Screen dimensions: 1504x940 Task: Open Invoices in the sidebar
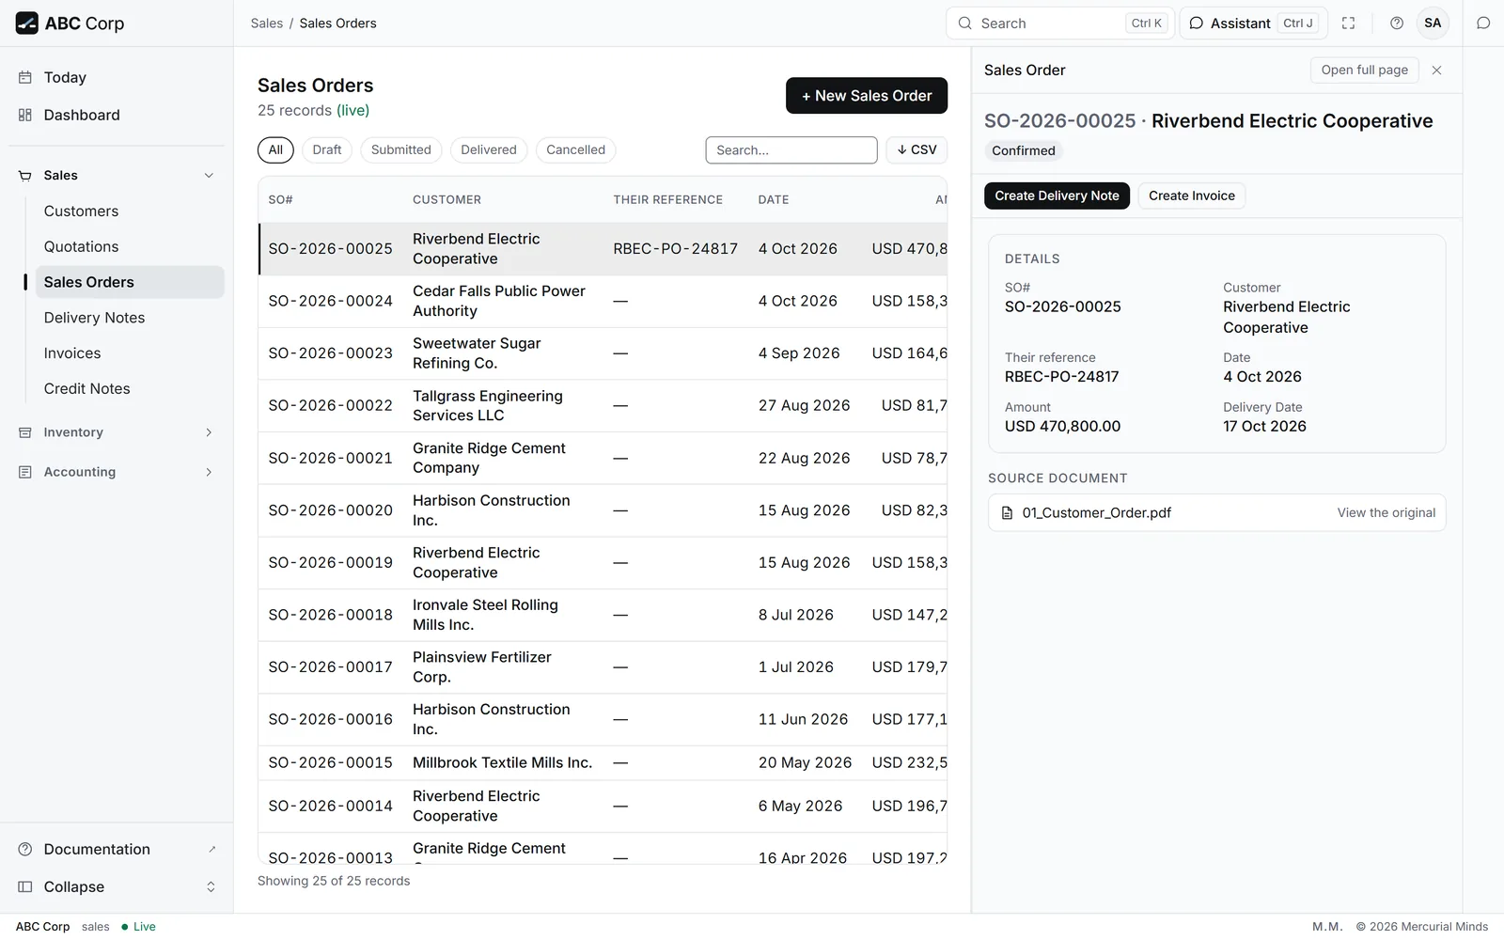(x=130, y=353)
